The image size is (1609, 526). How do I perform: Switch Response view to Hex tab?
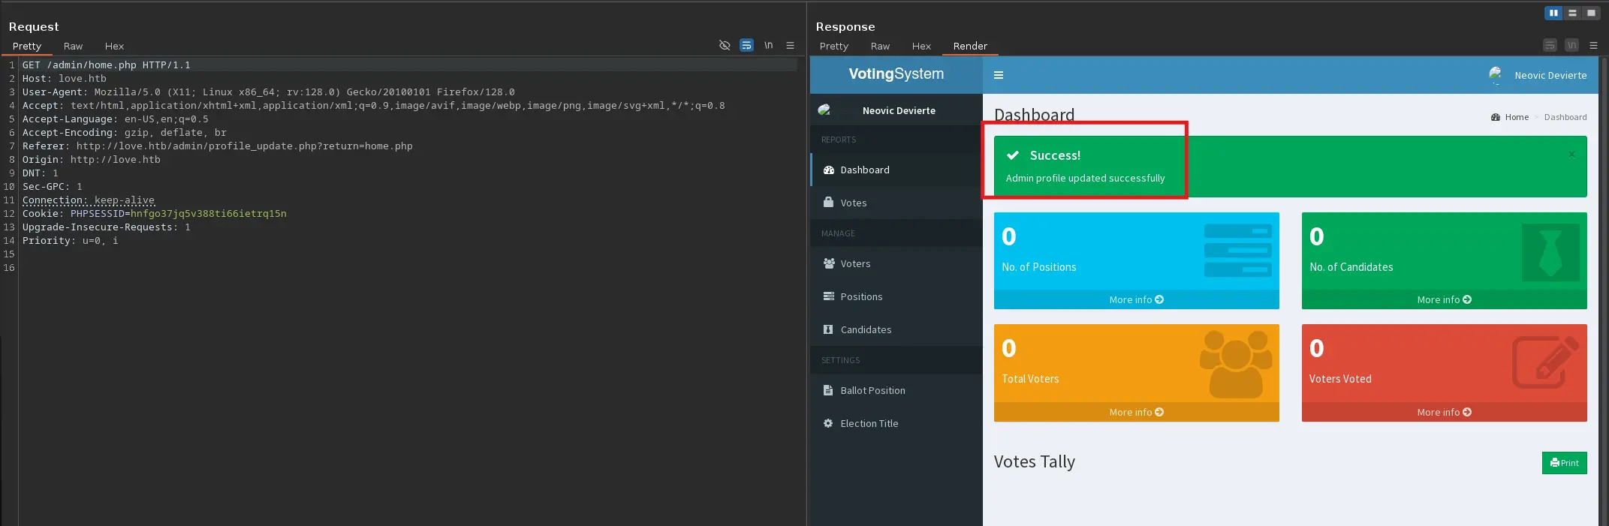(x=921, y=46)
